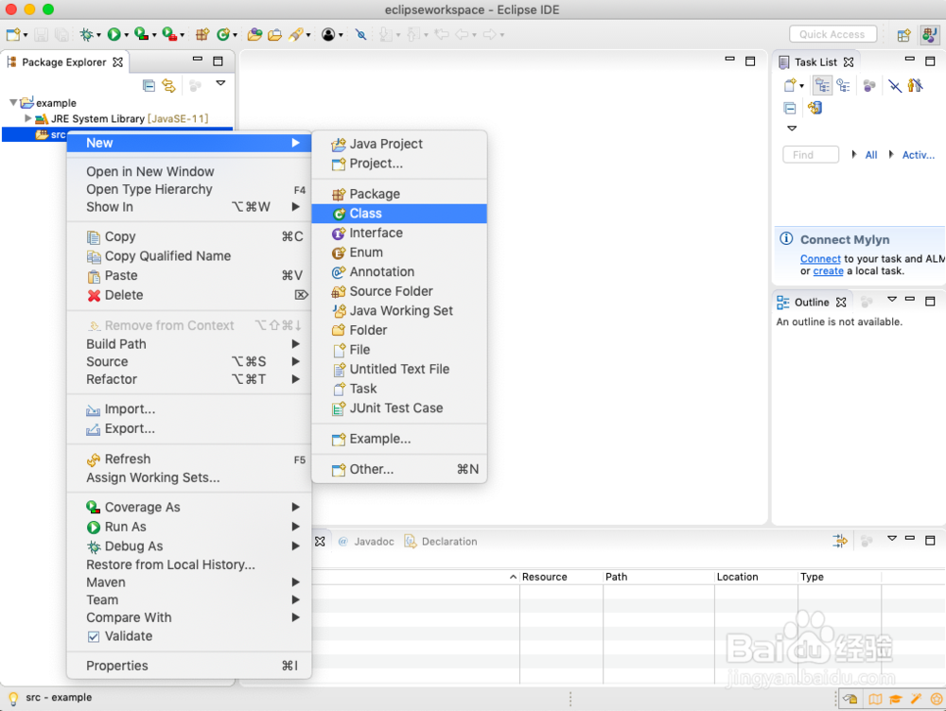This screenshot has width=946, height=711.
Task: Select JUnit Test Case in submenu
Action: (x=399, y=408)
